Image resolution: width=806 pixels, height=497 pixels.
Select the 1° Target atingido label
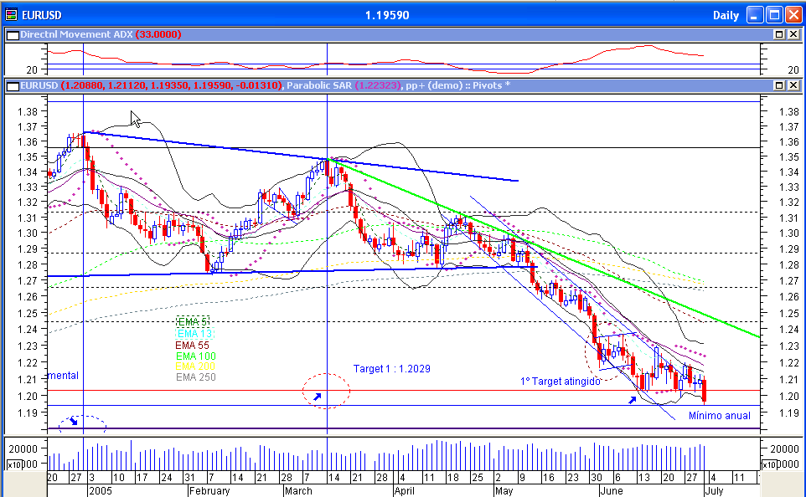click(559, 379)
